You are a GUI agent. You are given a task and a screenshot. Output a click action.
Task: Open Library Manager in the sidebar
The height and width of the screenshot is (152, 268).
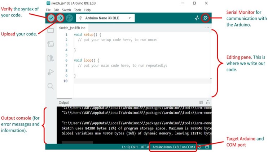tap(50, 58)
